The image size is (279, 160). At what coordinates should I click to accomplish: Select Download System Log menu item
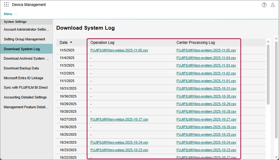coord(26,49)
